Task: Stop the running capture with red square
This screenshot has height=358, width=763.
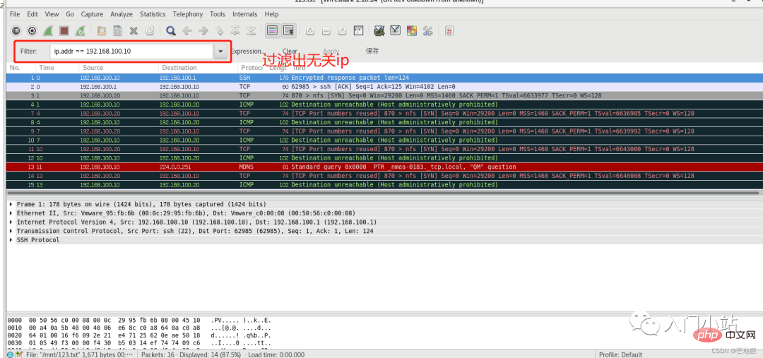Action: (x=64, y=31)
